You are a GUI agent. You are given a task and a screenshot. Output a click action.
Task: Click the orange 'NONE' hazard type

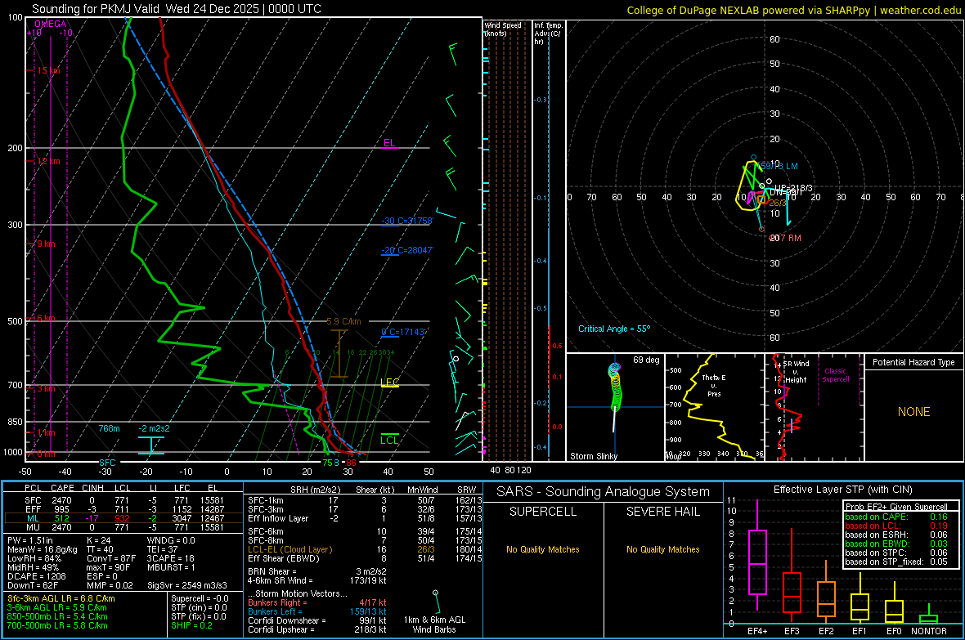pos(913,412)
